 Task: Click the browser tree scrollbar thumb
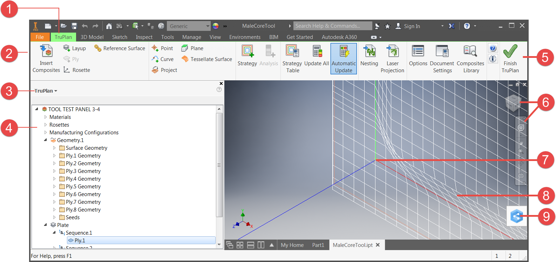tap(219, 165)
